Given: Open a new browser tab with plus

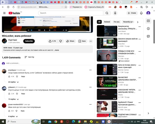Looking at the screenshot, I should 121,2.
